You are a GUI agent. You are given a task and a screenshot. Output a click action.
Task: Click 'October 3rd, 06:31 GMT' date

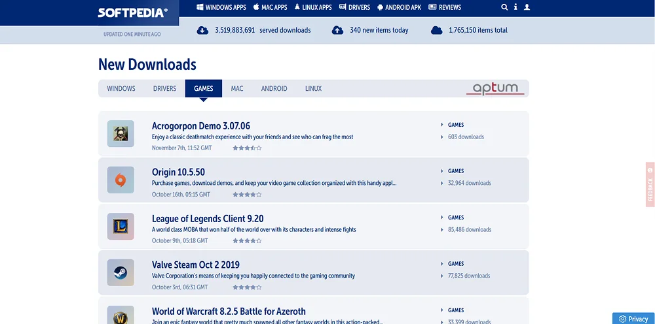pos(179,287)
